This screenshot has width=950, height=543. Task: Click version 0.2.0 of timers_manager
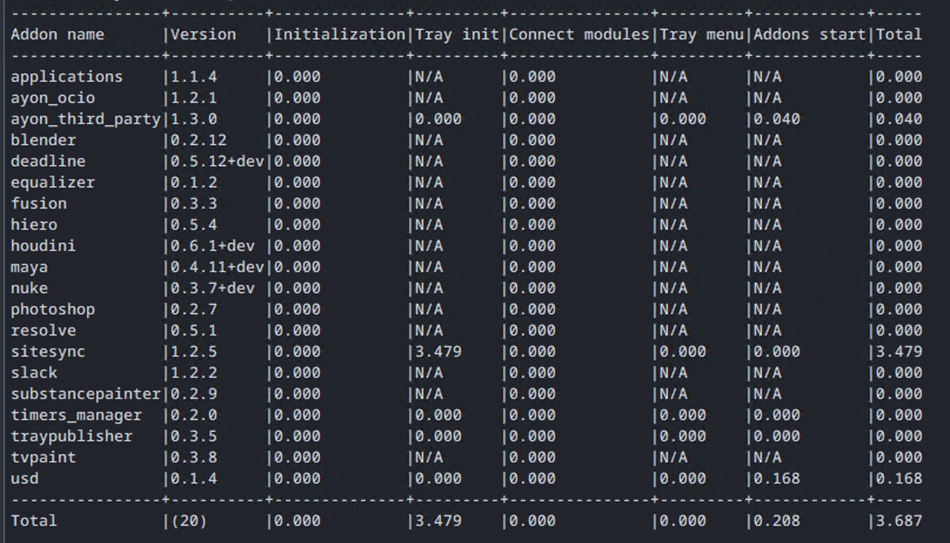(x=194, y=415)
